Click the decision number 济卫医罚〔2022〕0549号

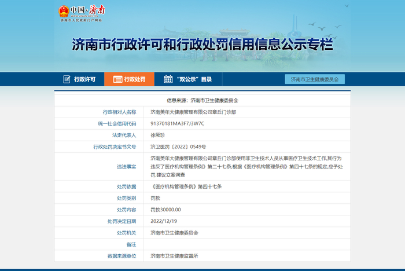[178, 147]
